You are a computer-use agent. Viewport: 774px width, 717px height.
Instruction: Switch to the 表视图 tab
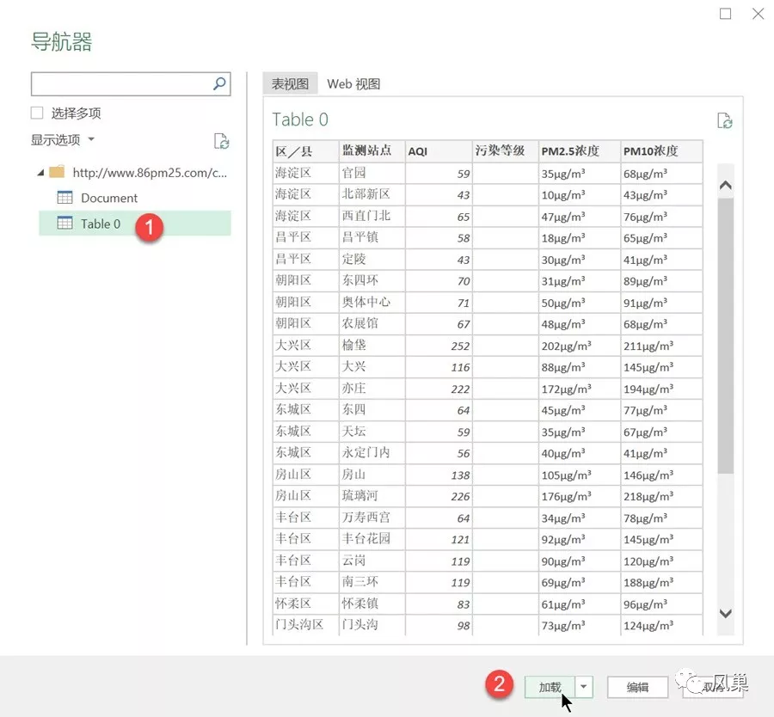pos(290,84)
